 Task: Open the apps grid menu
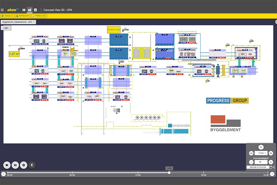[x=2, y=10]
